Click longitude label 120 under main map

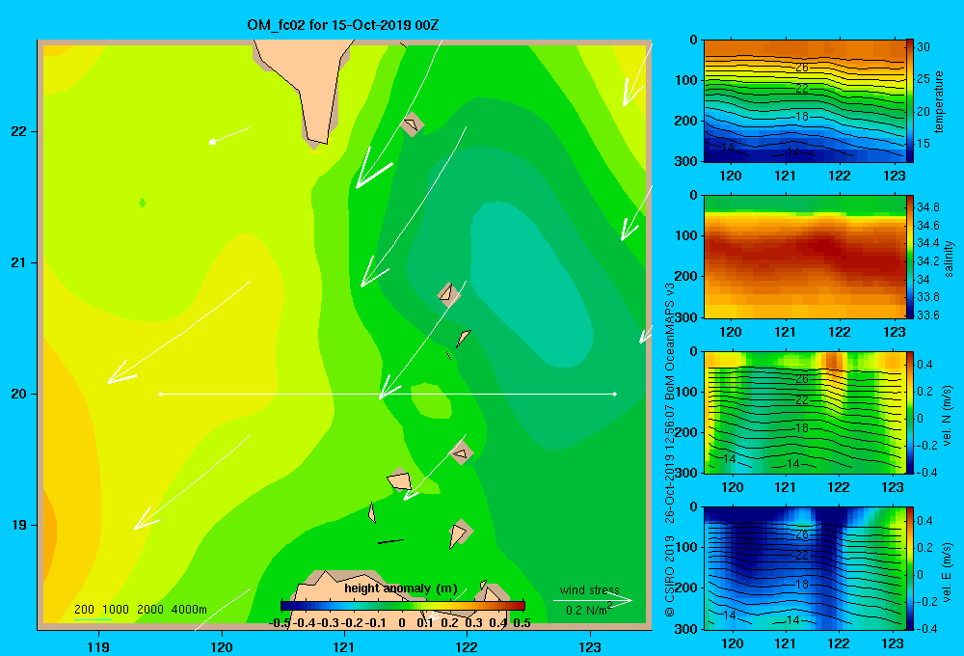pos(222,646)
